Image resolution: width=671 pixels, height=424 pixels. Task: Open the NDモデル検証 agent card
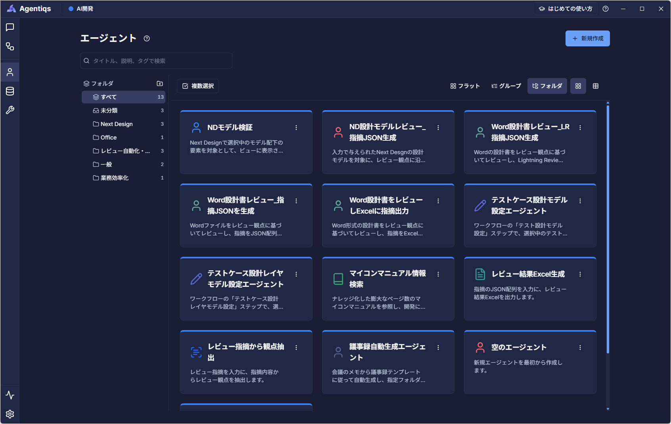[x=246, y=142]
